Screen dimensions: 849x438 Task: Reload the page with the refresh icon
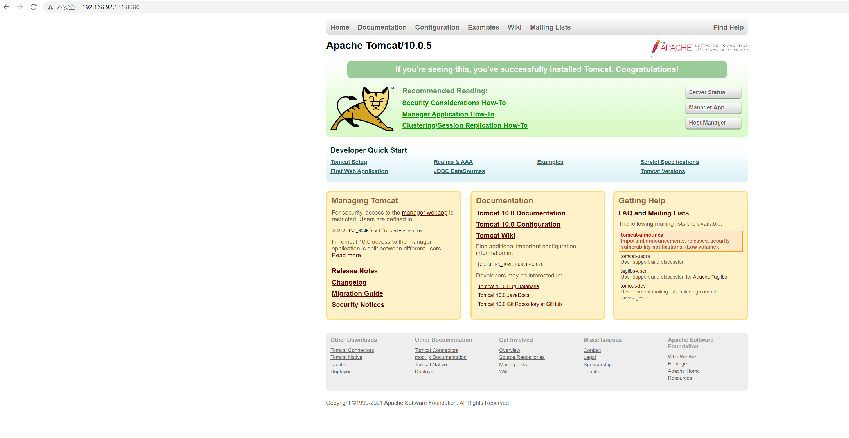coord(34,7)
